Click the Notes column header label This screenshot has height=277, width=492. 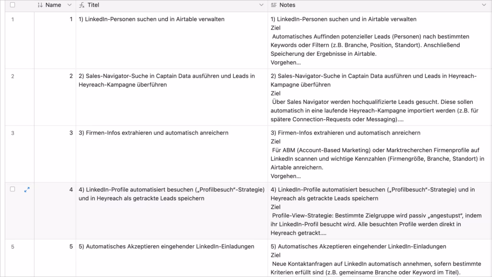pos(287,5)
